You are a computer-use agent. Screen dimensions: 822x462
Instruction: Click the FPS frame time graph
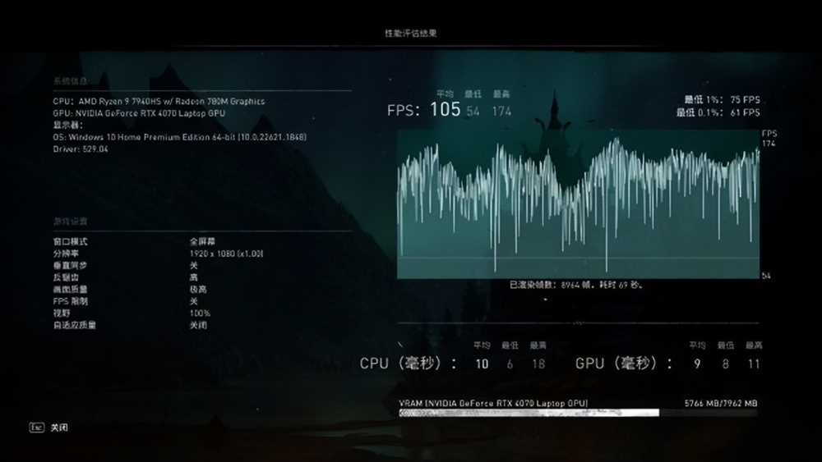[578, 204]
